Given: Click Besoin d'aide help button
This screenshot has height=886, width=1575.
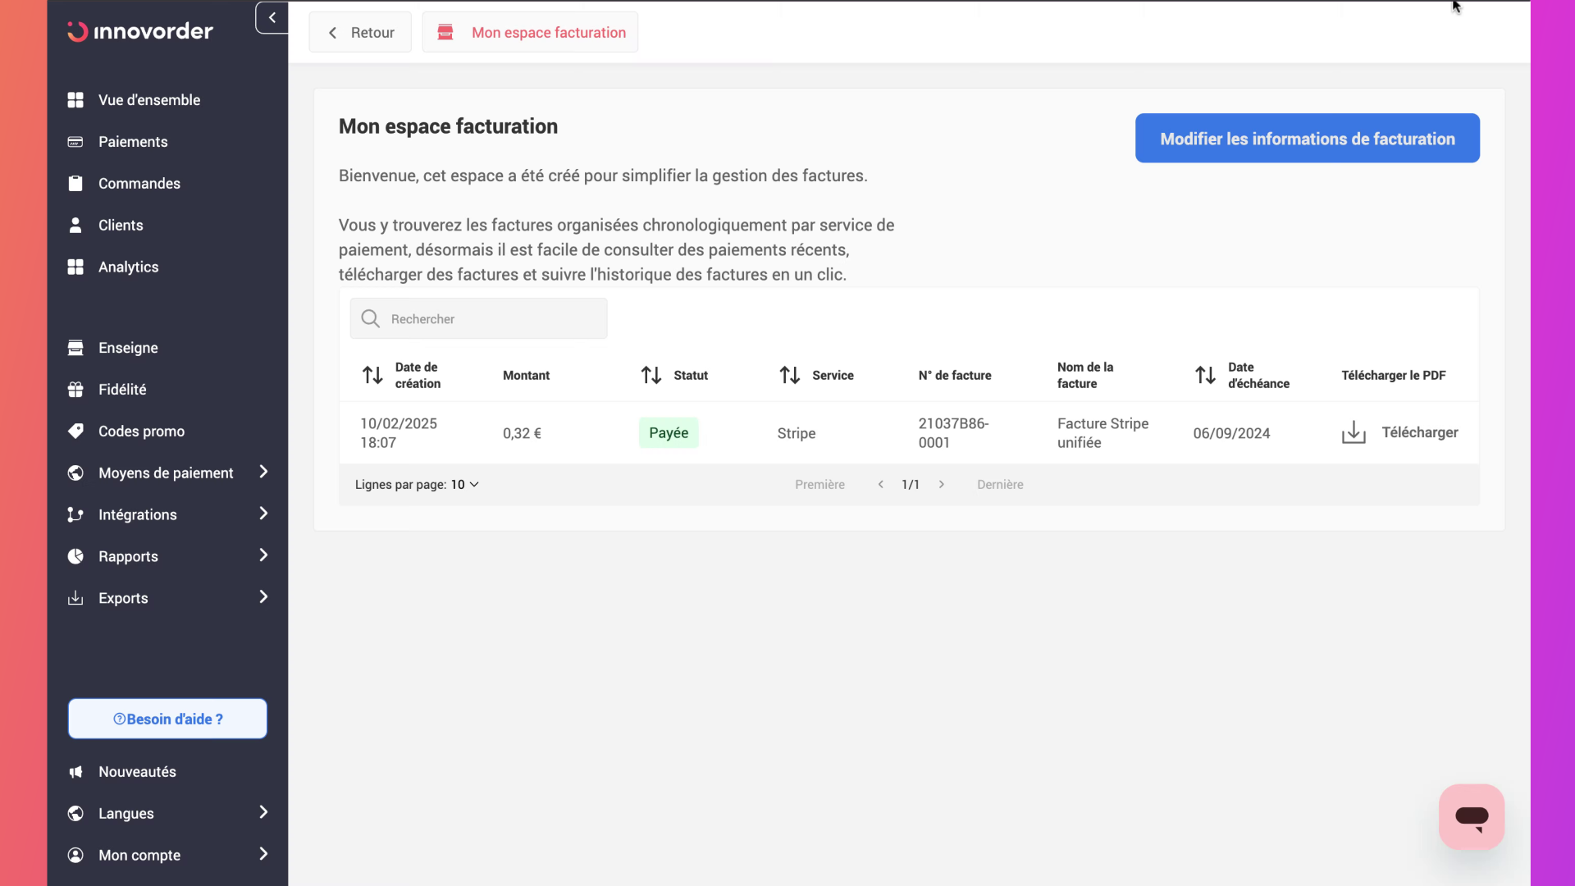Looking at the screenshot, I should [167, 719].
